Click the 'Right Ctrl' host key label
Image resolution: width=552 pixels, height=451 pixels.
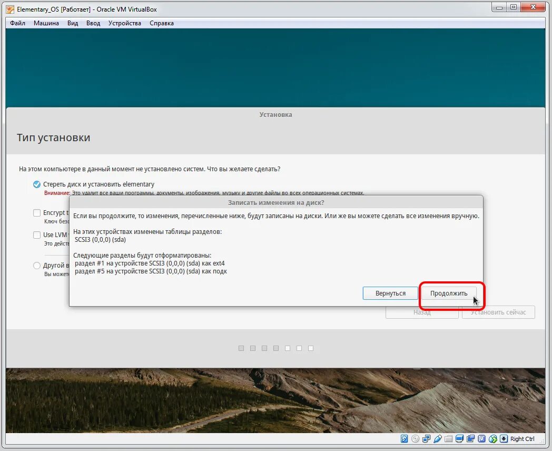[522, 439]
